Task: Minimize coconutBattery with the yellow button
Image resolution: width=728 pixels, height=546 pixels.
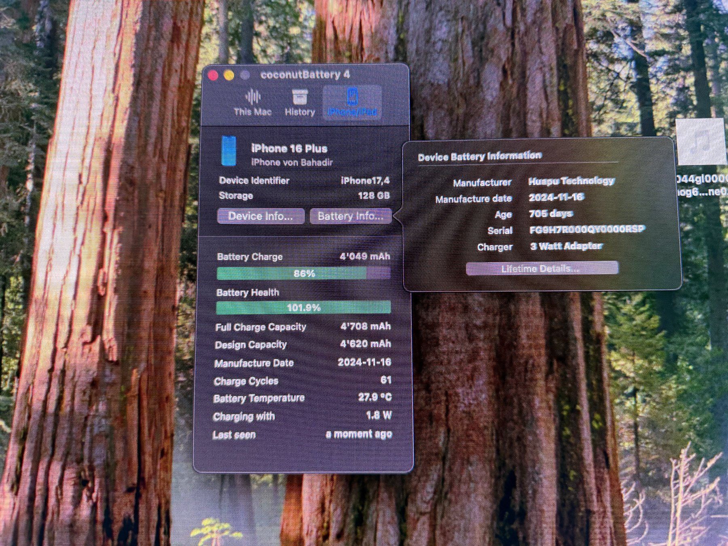Action: pyautogui.click(x=229, y=75)
